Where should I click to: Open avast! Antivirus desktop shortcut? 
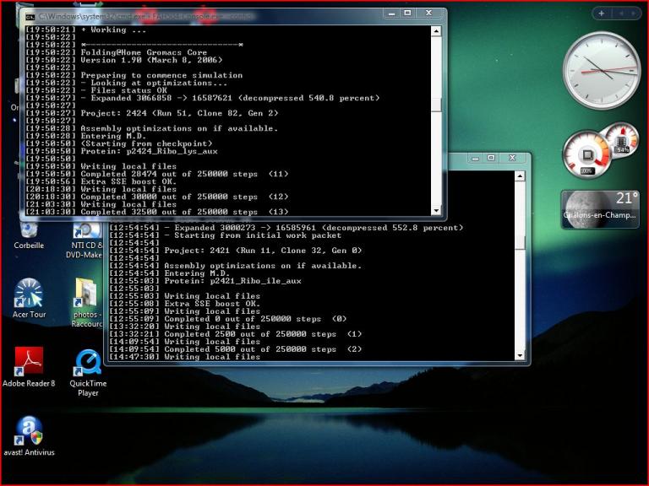(29, 434)
